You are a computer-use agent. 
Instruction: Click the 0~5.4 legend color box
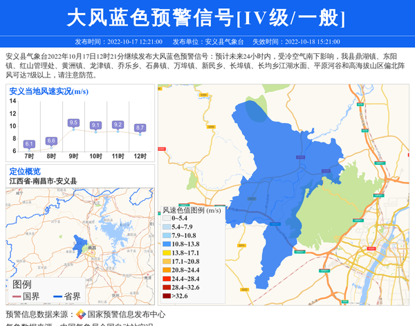coord(166,219)
